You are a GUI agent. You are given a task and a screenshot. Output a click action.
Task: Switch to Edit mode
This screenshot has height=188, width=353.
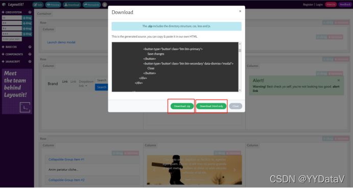point(38,5)
